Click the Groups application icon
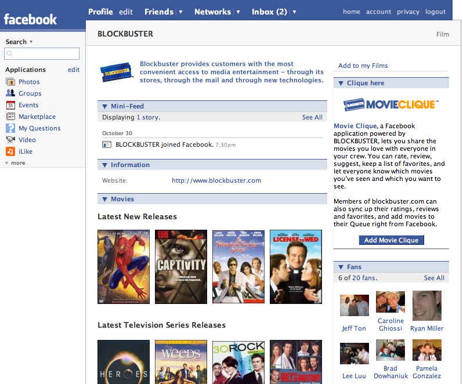 pos(10,93)
